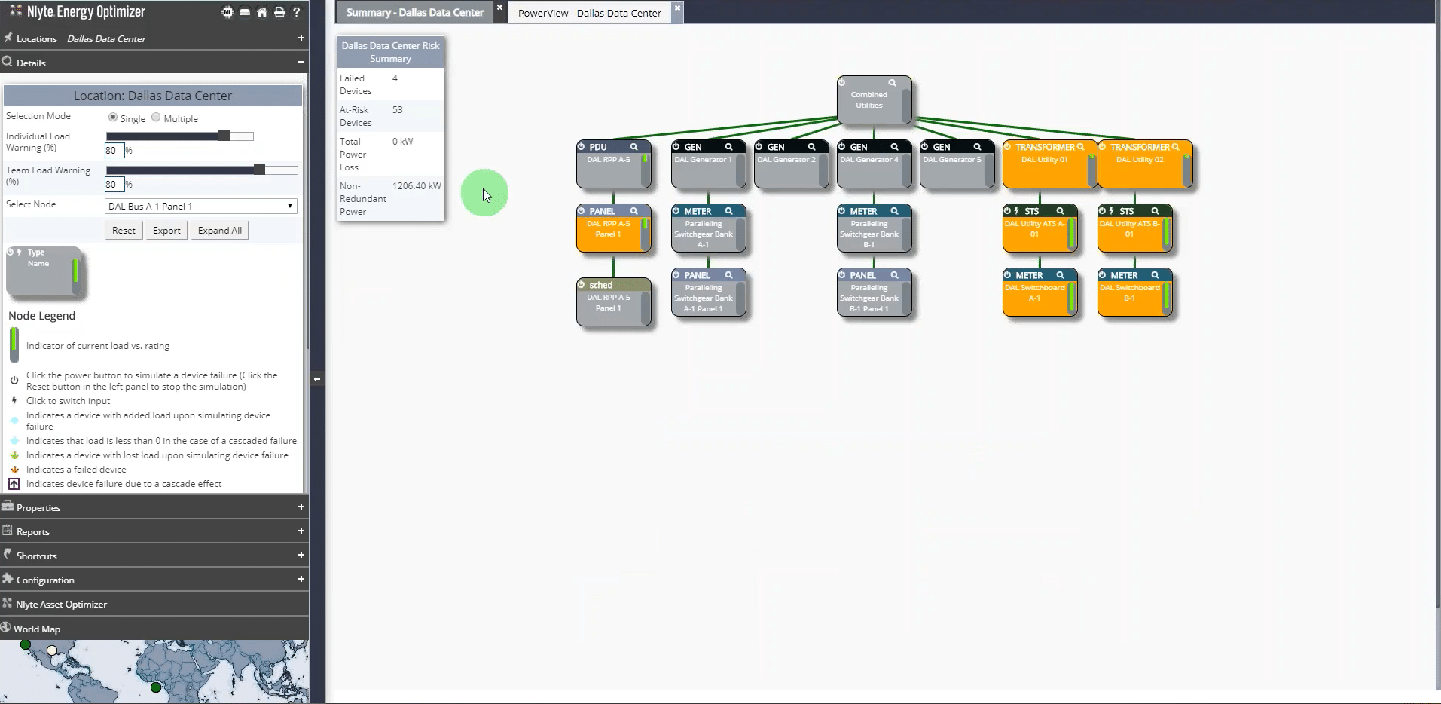Collapse the Details panel
This screenshot has width=1441, height=704.
coord(300,62)
